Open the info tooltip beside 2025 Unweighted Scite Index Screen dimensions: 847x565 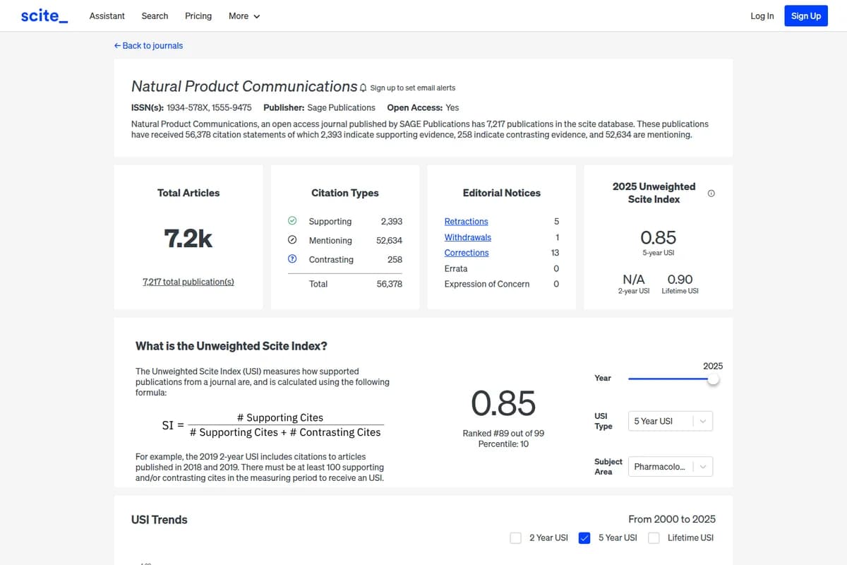[711, 192]
